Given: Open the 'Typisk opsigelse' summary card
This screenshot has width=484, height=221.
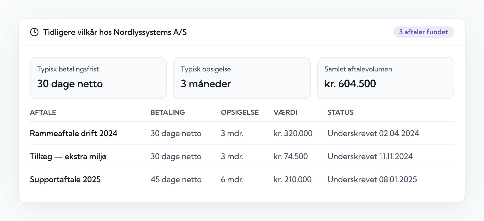Looking at the screenshot, I should pyautogui.click(x=242, y=78).
